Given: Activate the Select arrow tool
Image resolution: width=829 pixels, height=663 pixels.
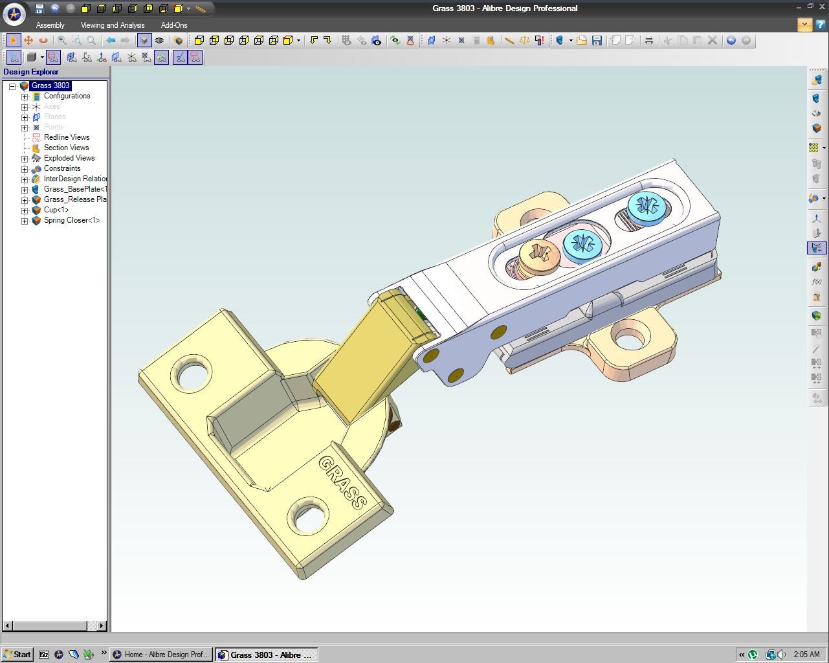Looking at the screenshot, I should [x=13, y=40].
